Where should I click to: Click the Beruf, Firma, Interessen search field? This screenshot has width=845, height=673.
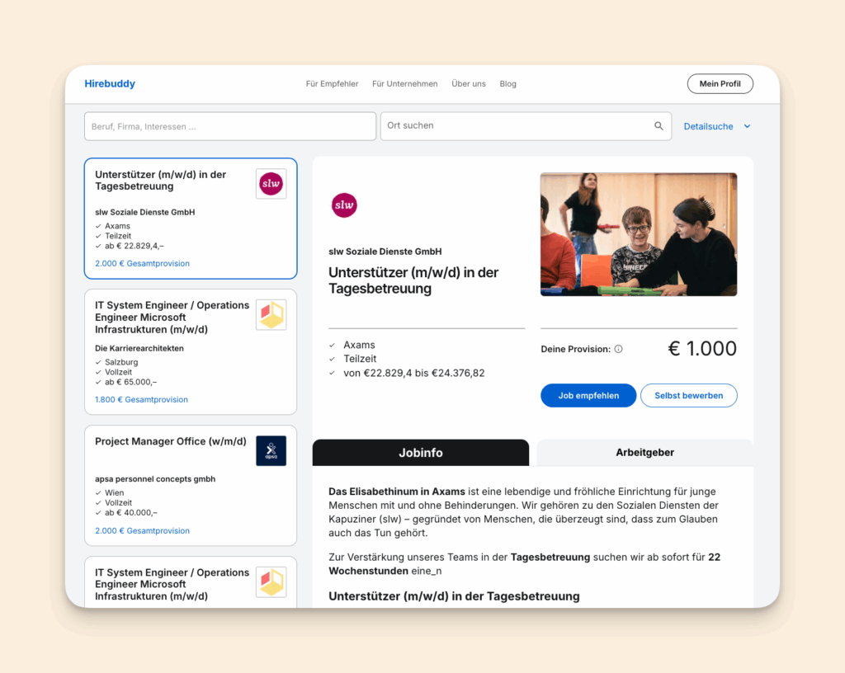point(230,126)
